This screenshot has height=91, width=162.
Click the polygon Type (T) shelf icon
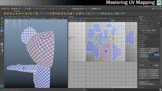coord(34,13)
